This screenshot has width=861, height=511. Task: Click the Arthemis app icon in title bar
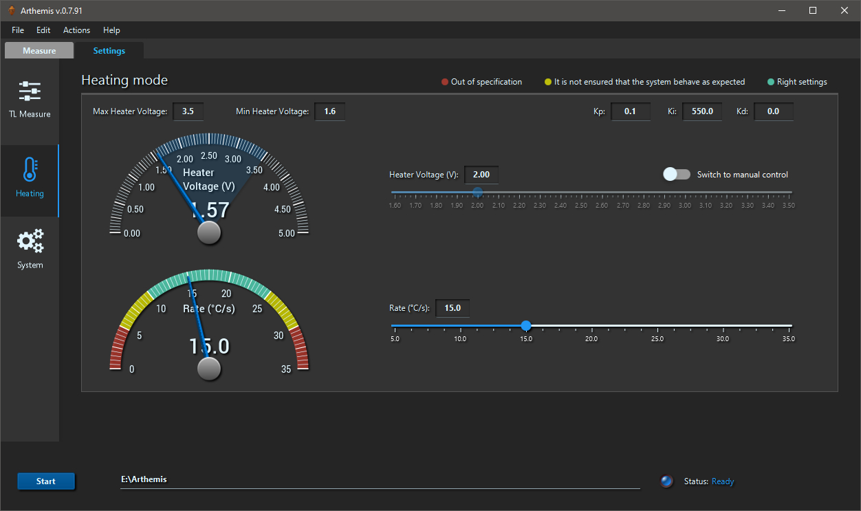10,10
